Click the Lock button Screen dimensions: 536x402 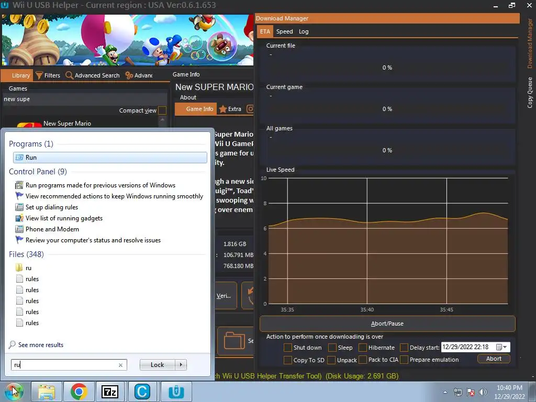(x=158, y=365)
